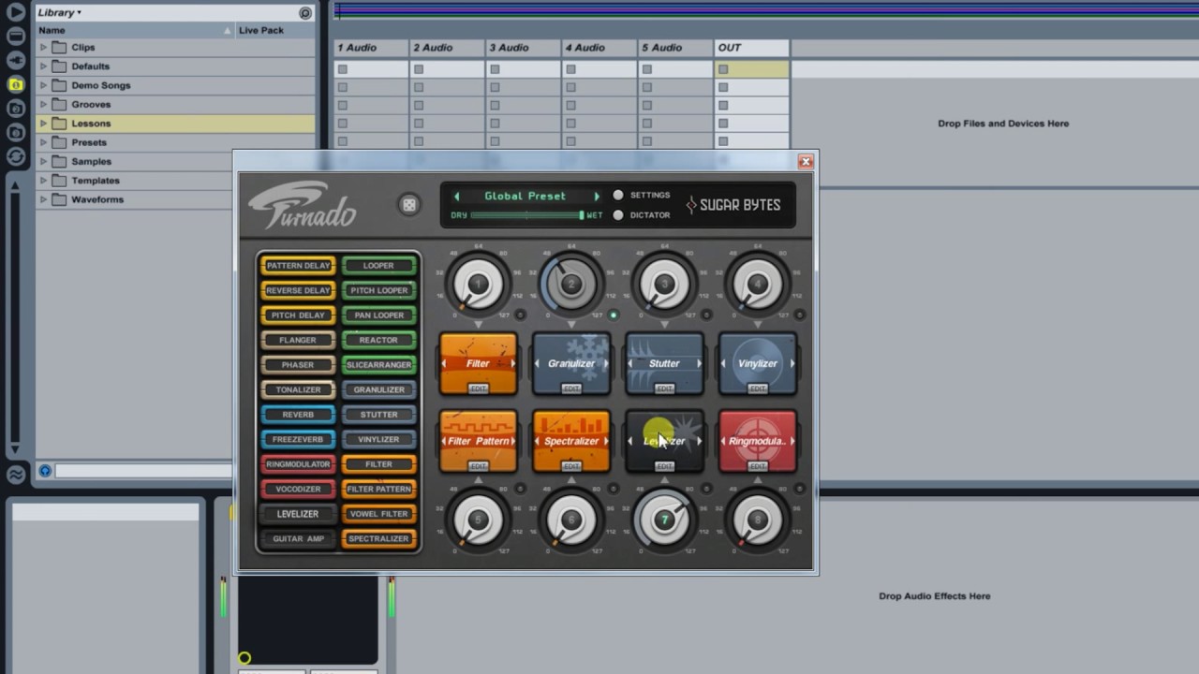Toggle the small dot button beside knob 8
Image resolution: width=1199 pixels, height=674 pixels.
point(799,489)
